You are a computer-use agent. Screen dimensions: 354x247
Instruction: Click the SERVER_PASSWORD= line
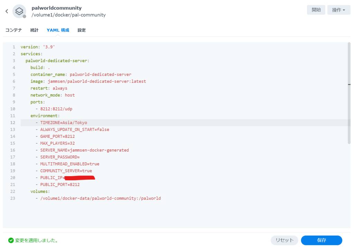pos(58,157)
